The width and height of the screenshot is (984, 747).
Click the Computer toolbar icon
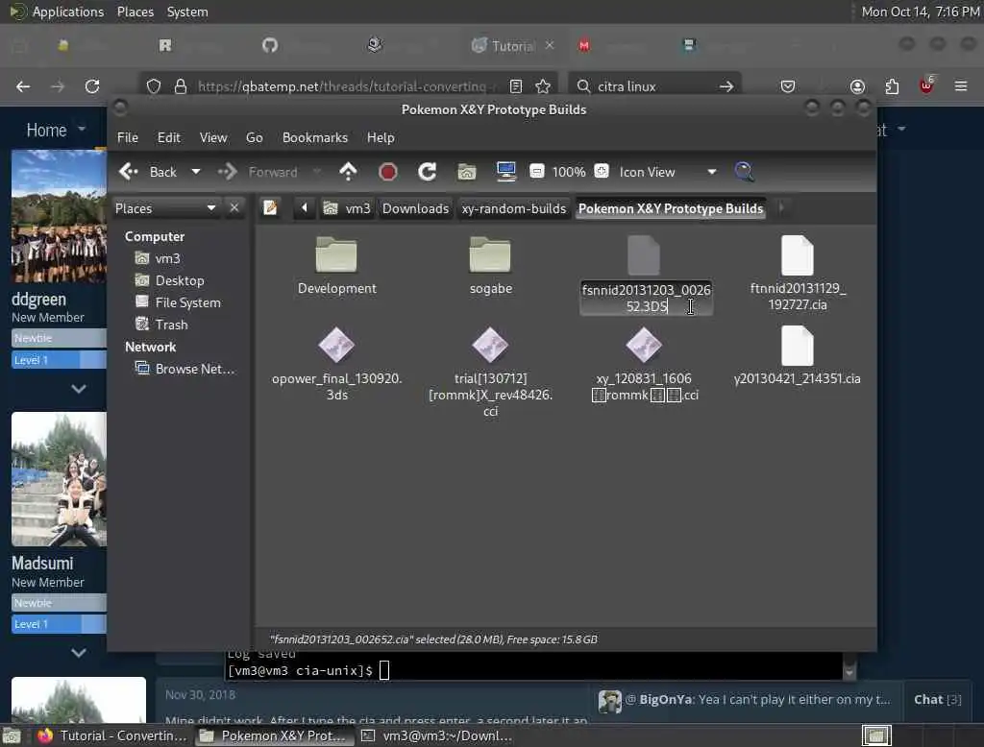[505, 172]
